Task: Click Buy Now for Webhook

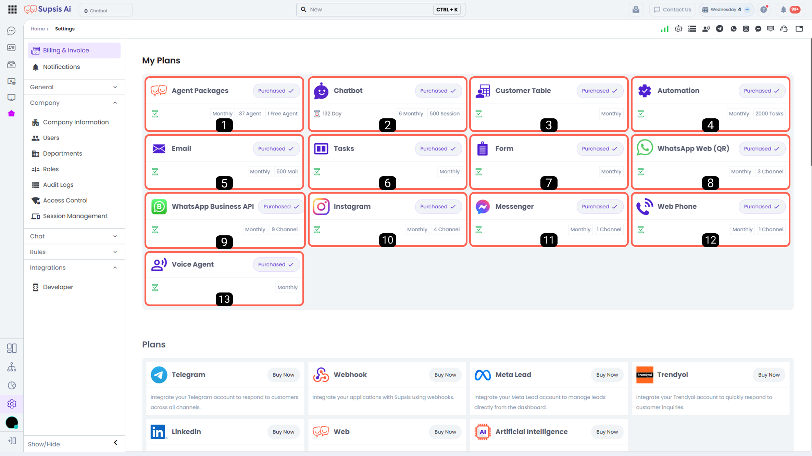Action: point(445,375)
